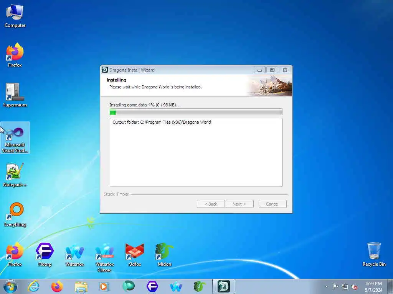Select the Floorp desktop shortcut
Screen dimensions: 393x294
point(45,254)
